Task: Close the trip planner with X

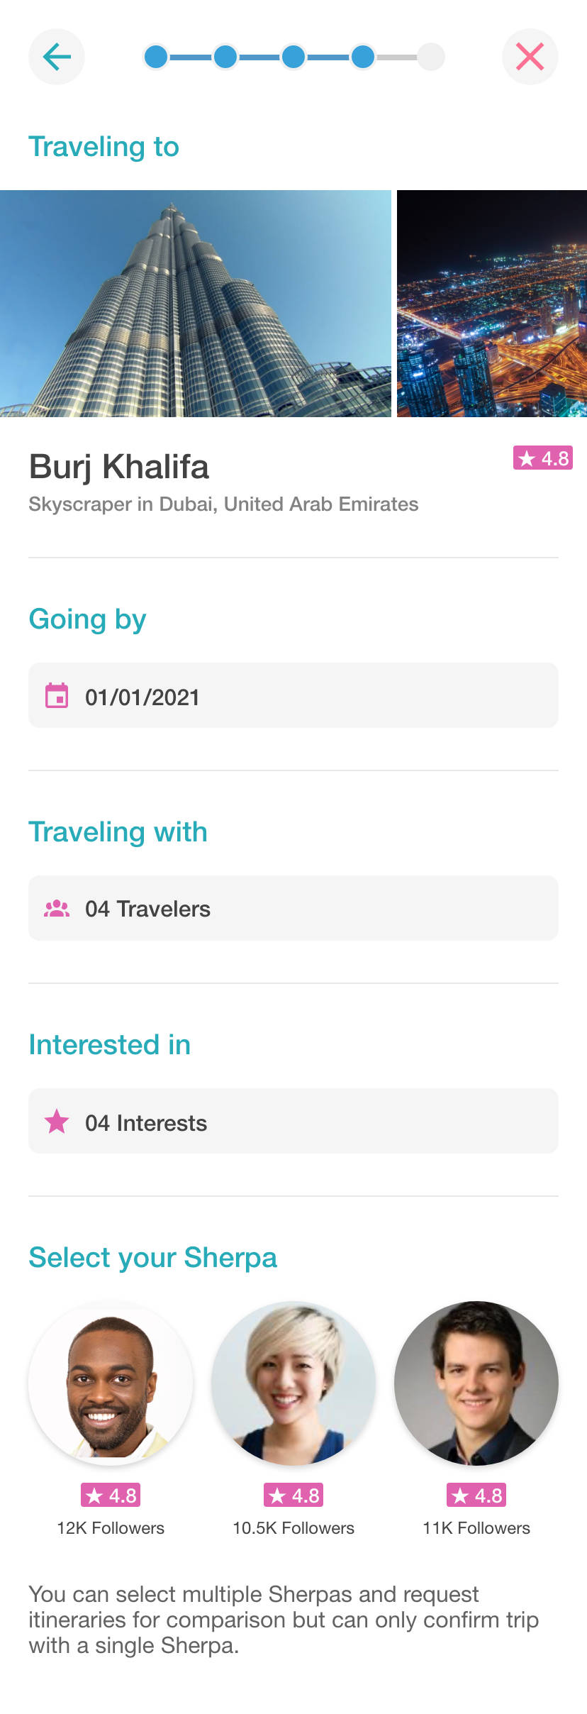Action: pos(530,57)
